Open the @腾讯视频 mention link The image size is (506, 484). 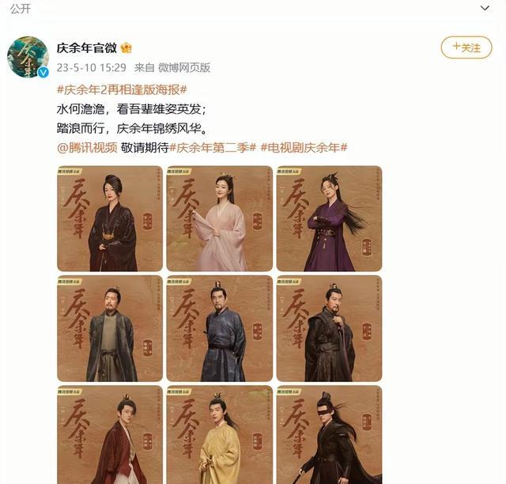pyautogui.click(x=87, y=148)
